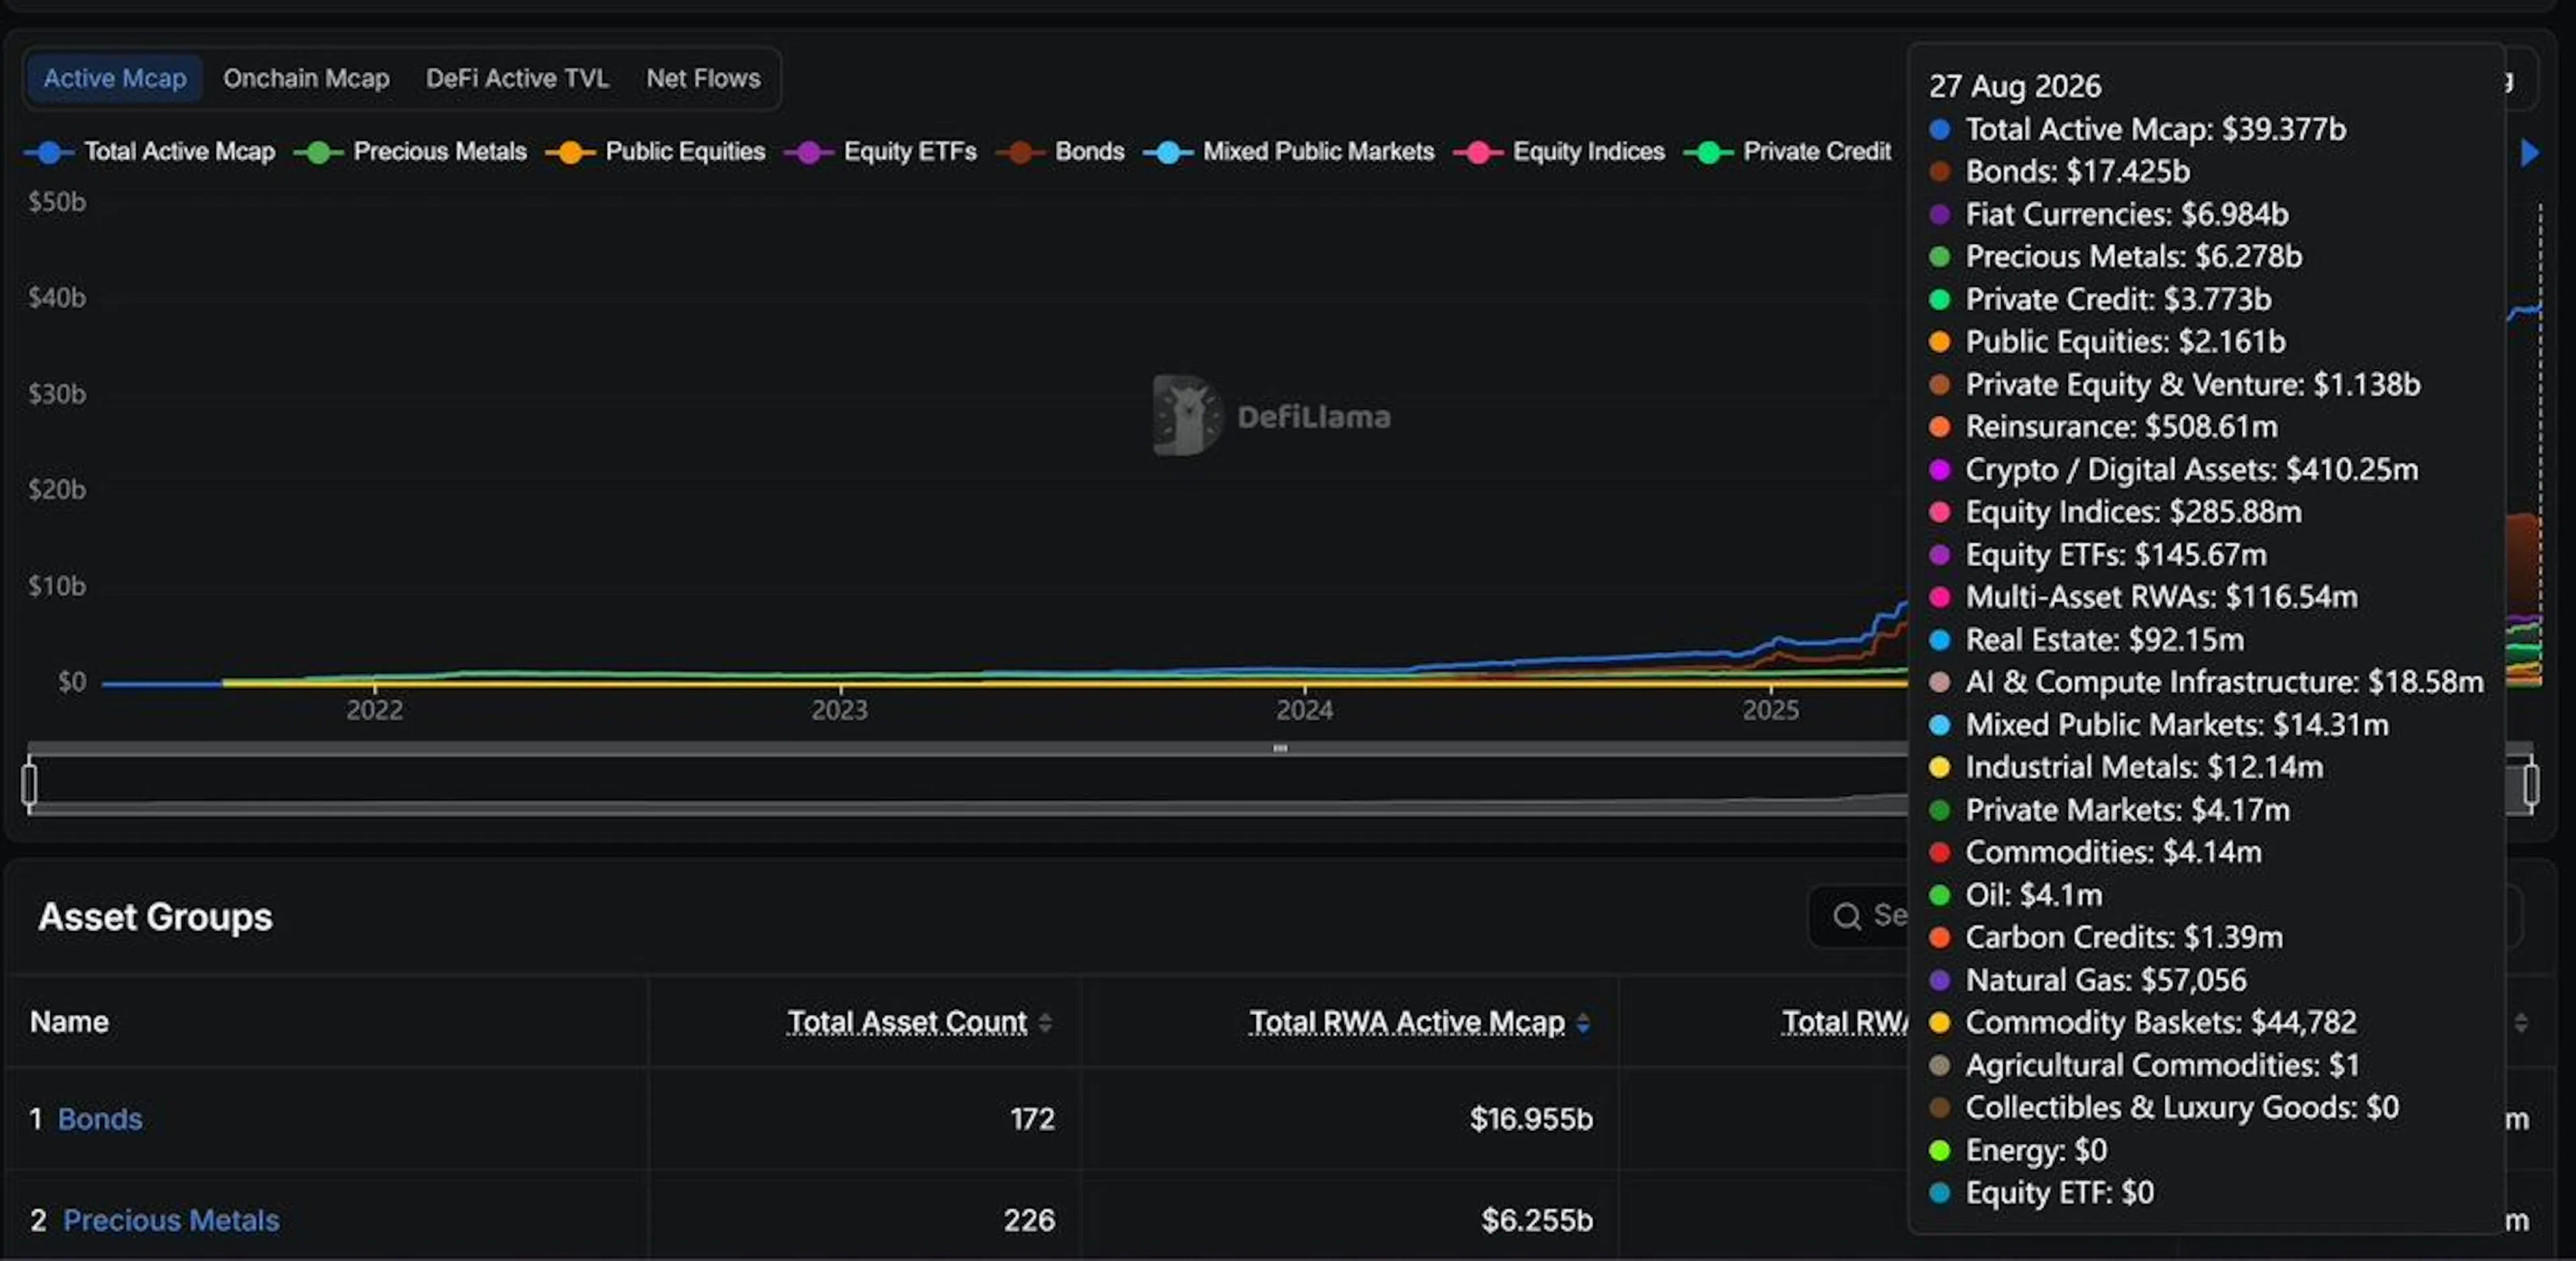Open the Bonds asset group link

tap(100, 1119)
